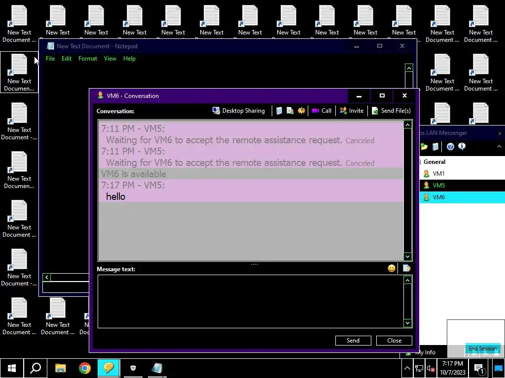Open the Windows Start menu
The width and height of the screenshot is (505, 378).
tap(12, 368)
